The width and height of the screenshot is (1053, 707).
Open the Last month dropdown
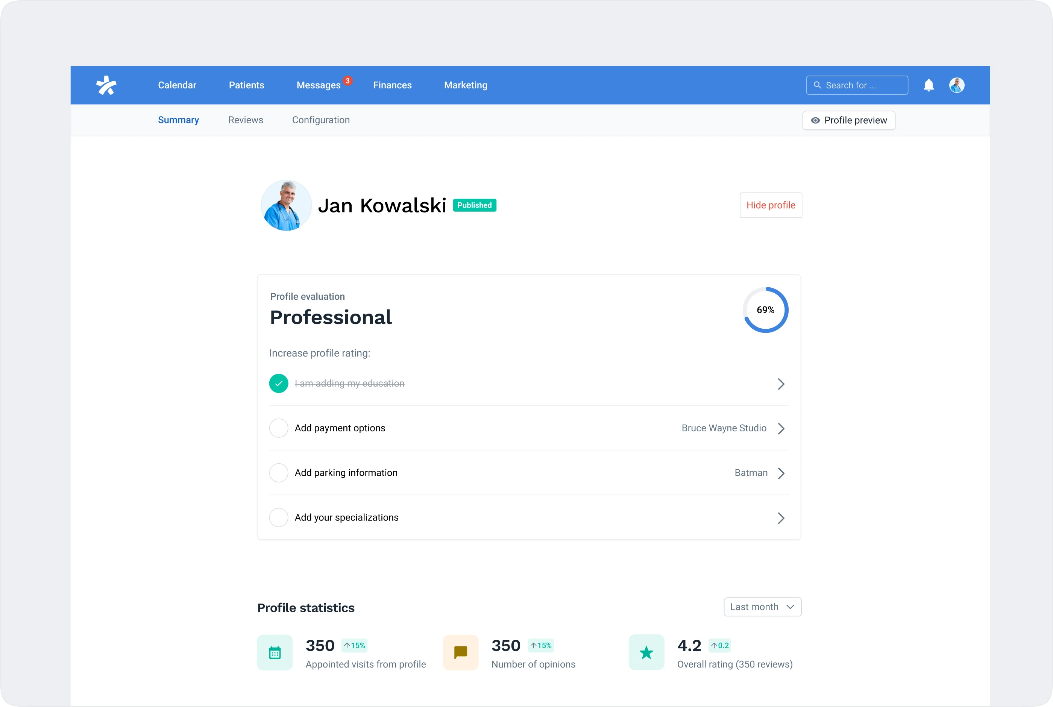tap(762, 607)
